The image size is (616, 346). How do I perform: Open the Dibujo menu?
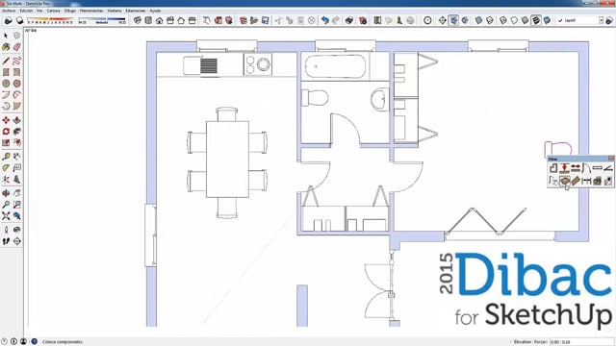click(x=70, y=11)
